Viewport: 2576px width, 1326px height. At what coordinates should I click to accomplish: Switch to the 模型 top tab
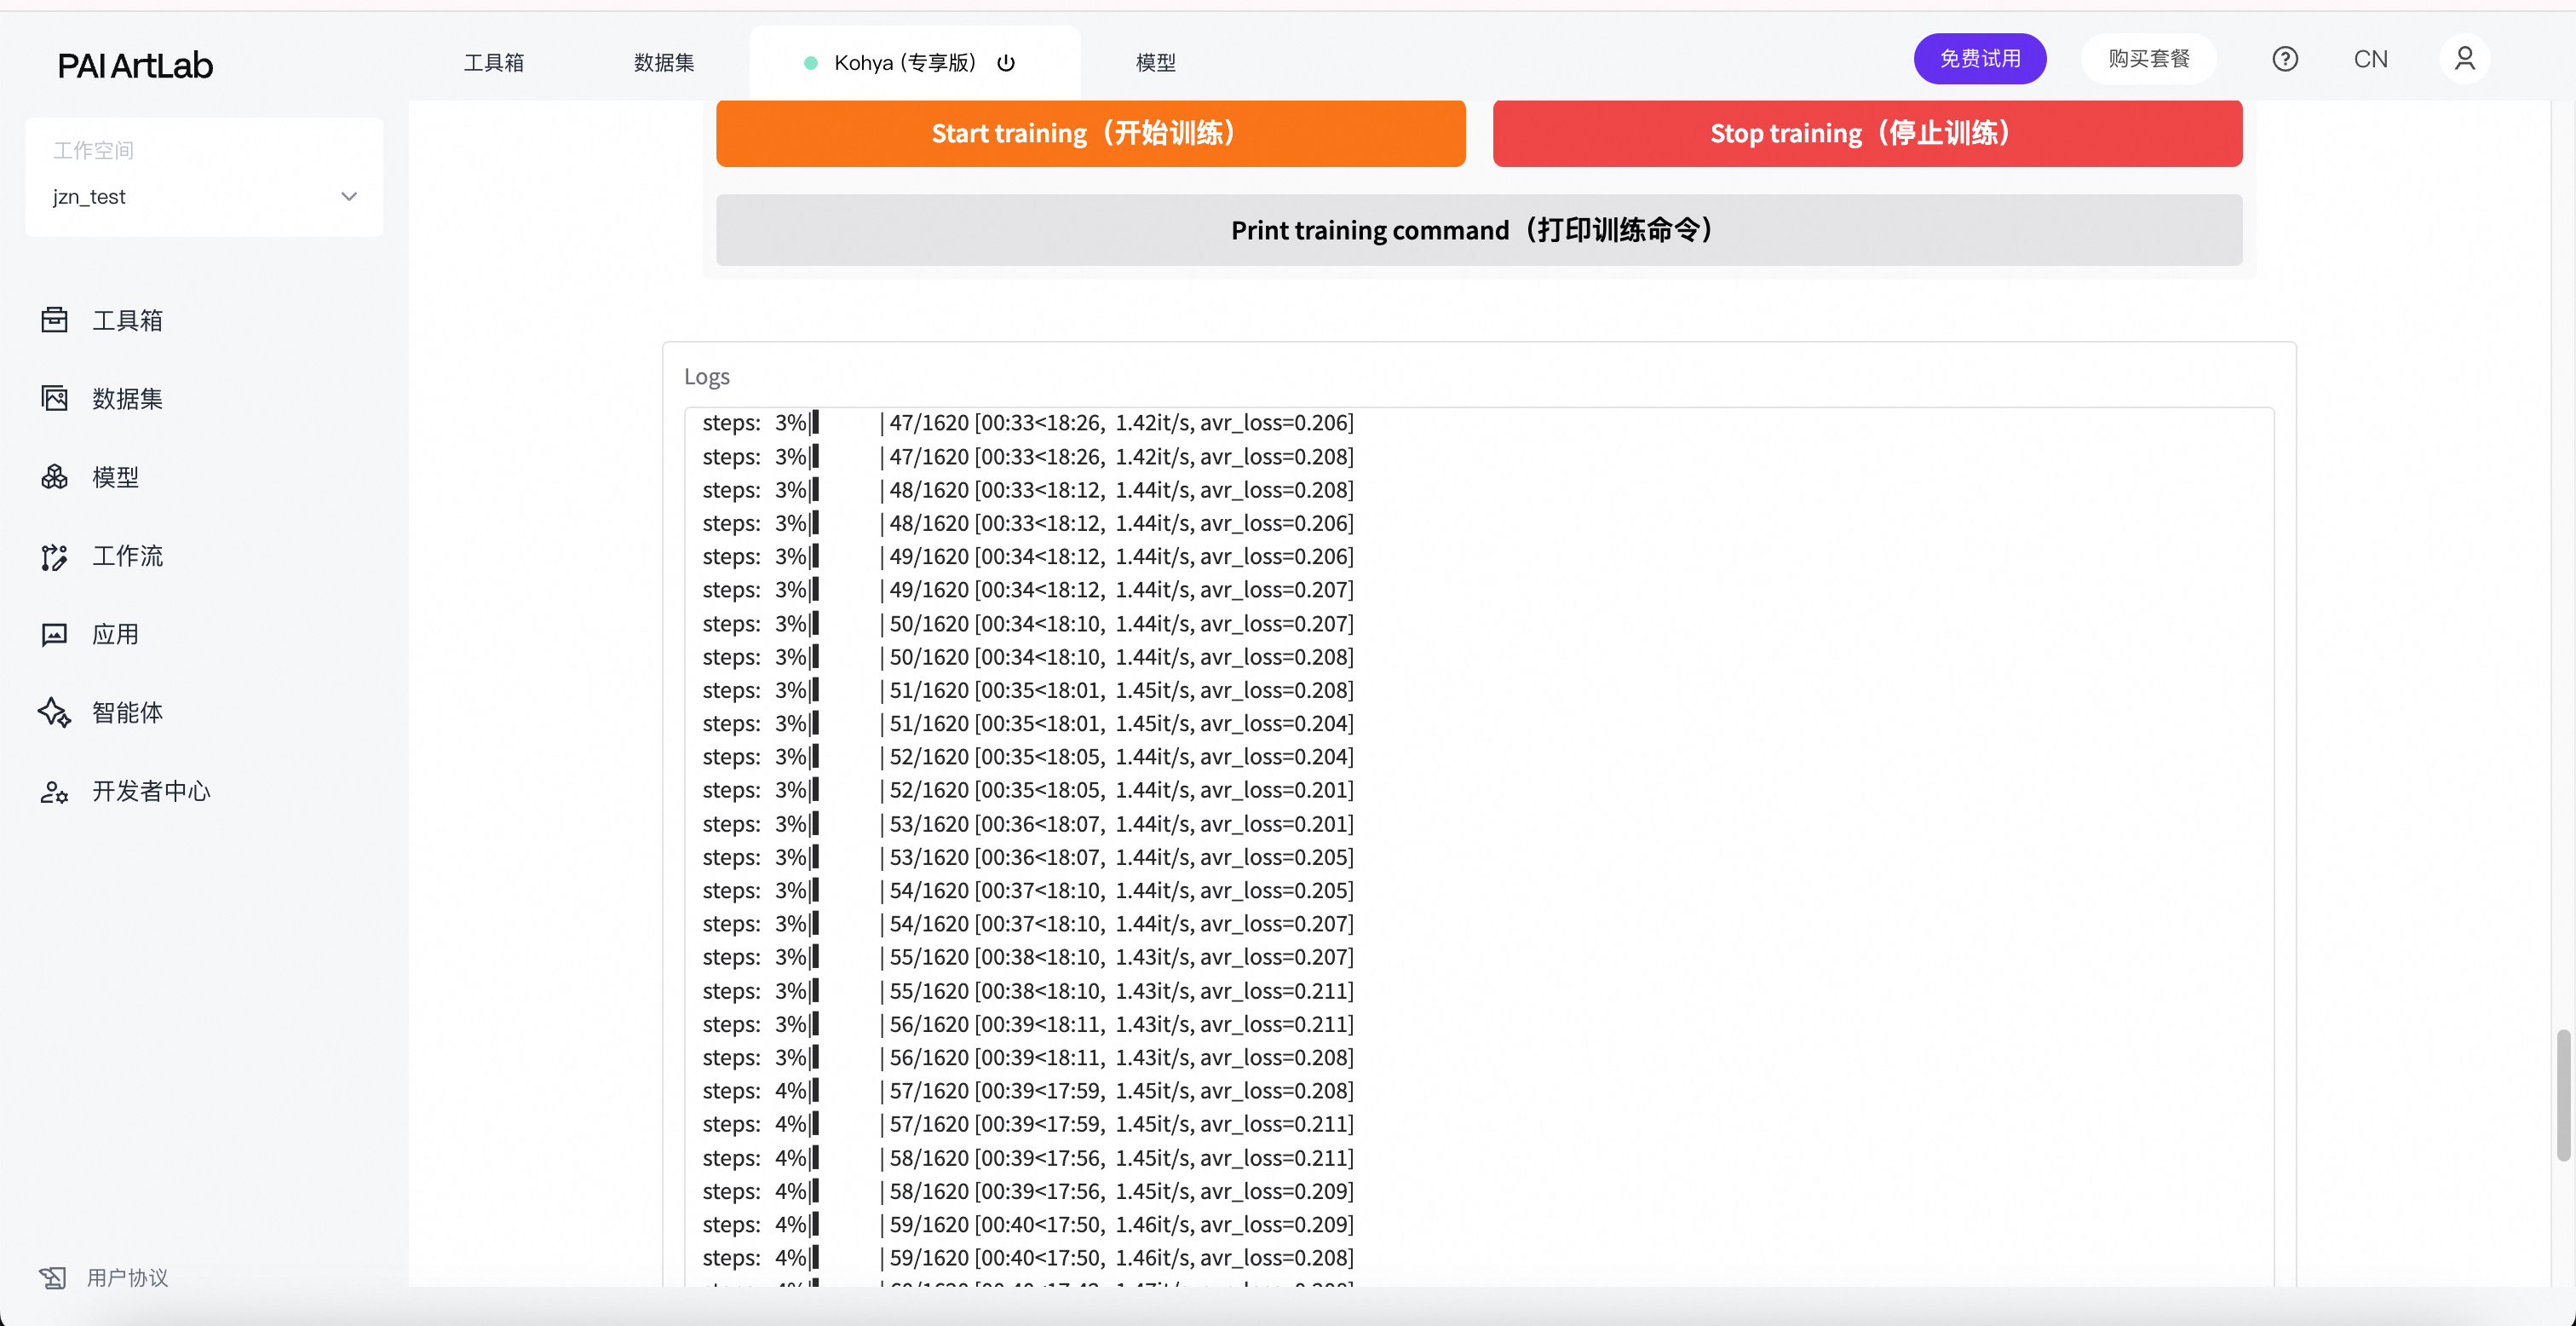coord(1155,63)
